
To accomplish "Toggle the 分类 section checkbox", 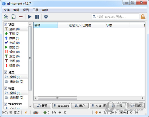I will (6, 72).
